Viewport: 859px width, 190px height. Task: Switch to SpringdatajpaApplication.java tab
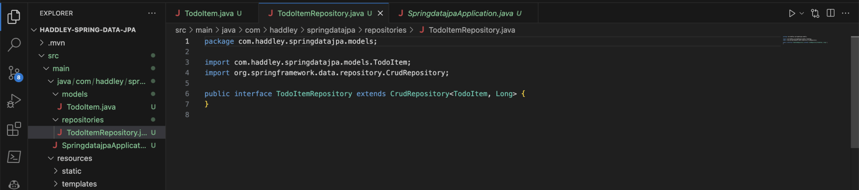(460, 14)
